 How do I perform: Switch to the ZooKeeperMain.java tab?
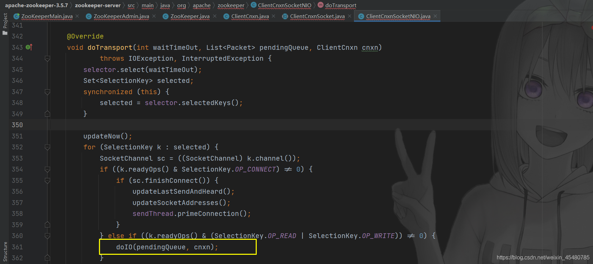coord(46,16)
